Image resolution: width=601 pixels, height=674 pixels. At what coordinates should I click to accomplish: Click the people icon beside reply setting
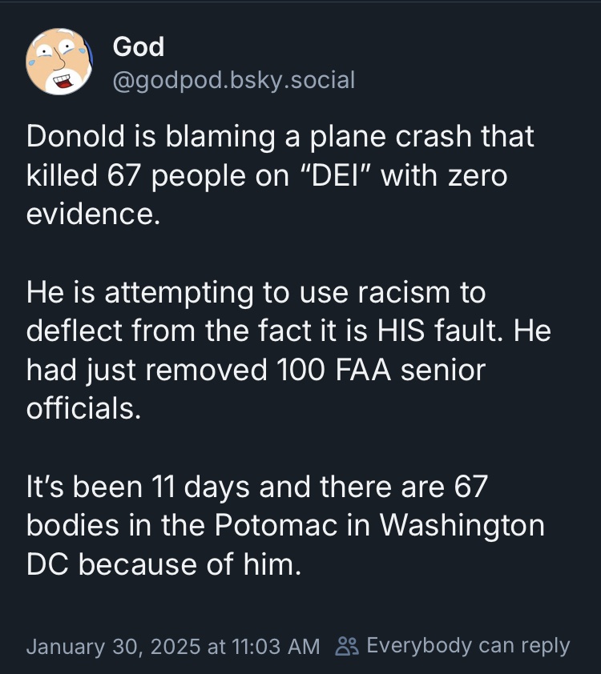(346, 646)
